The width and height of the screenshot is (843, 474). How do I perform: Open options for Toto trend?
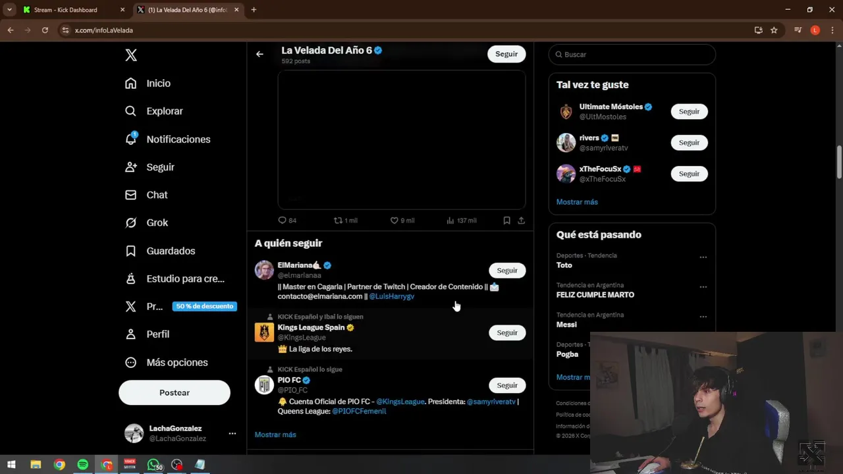(x=703, y=257)
